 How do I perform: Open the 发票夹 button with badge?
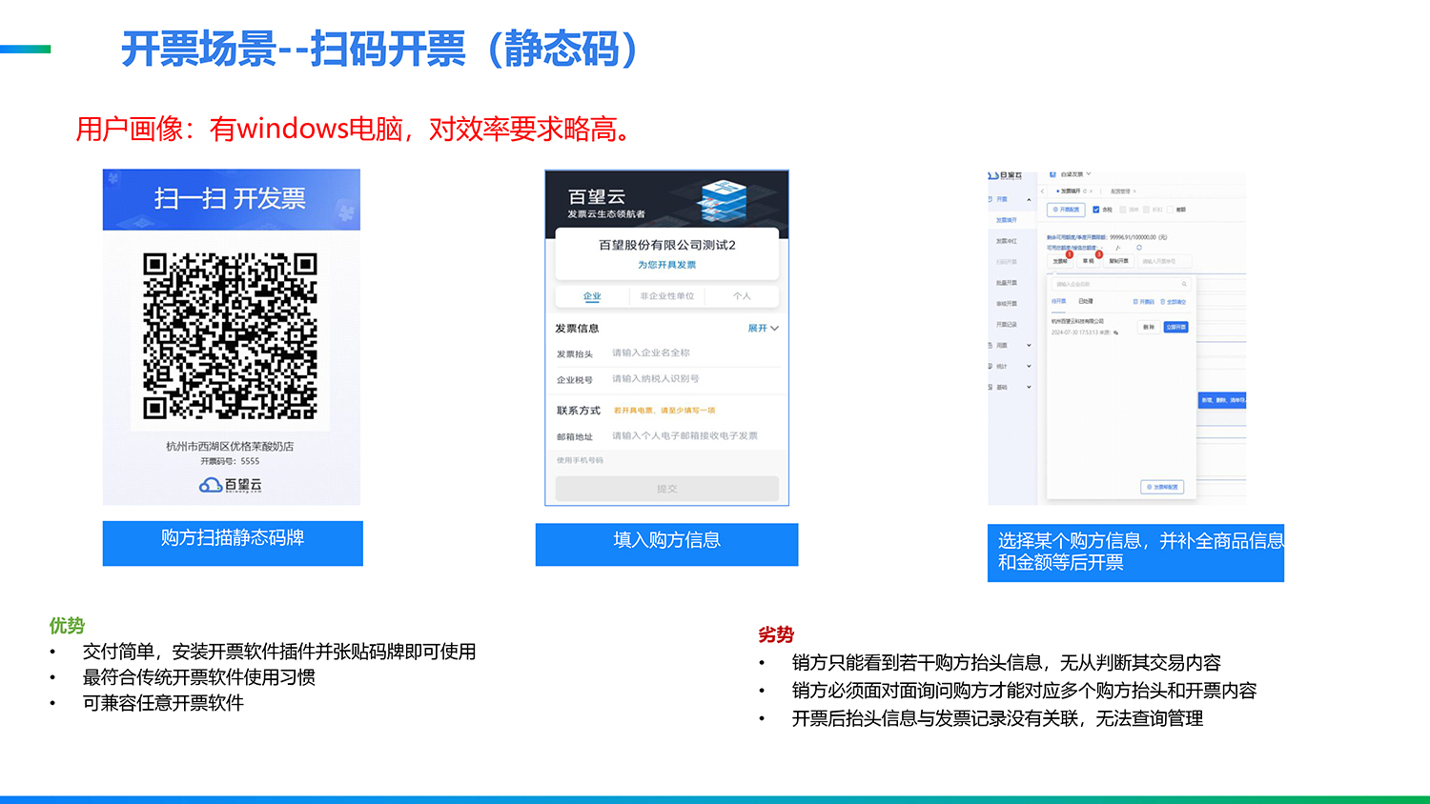point(1060,261)
